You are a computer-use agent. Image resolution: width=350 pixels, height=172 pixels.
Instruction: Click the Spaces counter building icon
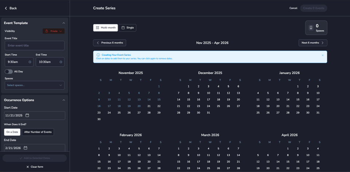(311, 28)
